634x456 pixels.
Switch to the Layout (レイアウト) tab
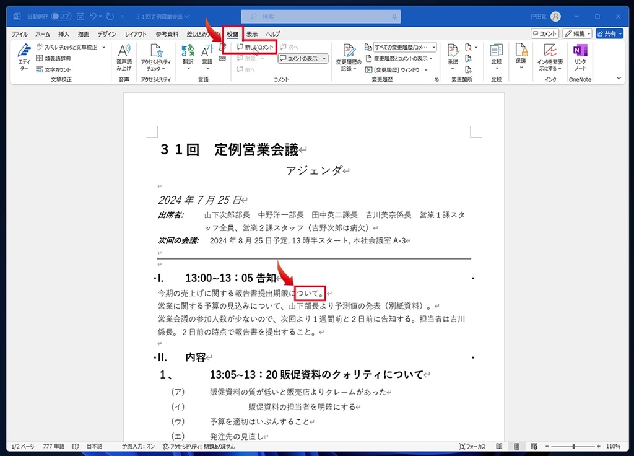(x=136, y=34)
